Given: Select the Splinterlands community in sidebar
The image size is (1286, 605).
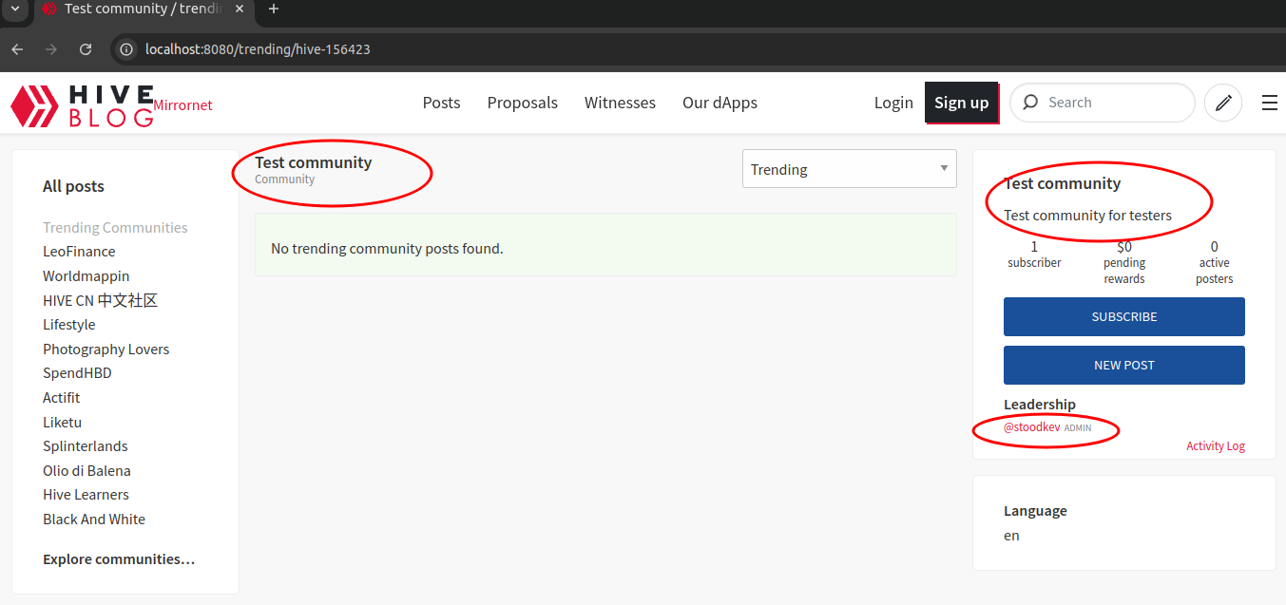Looking at the screenshot, I should [86, 446].
